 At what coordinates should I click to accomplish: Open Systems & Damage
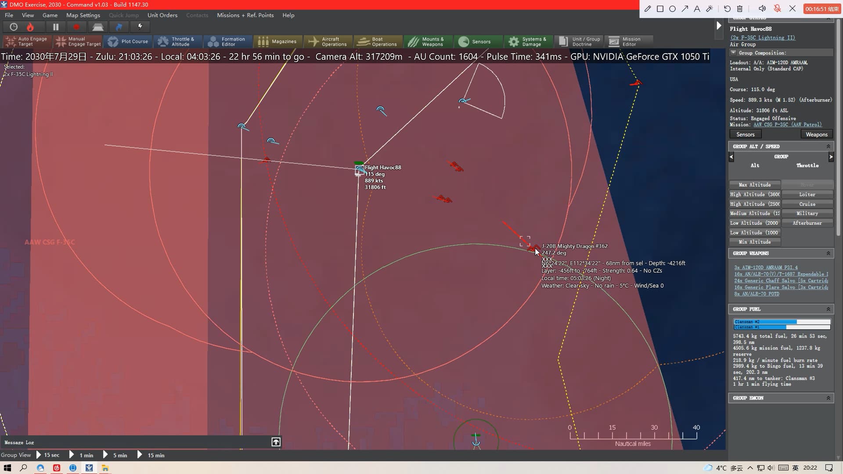pos(528,42)
